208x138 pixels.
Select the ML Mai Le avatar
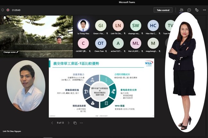point(136,43)
